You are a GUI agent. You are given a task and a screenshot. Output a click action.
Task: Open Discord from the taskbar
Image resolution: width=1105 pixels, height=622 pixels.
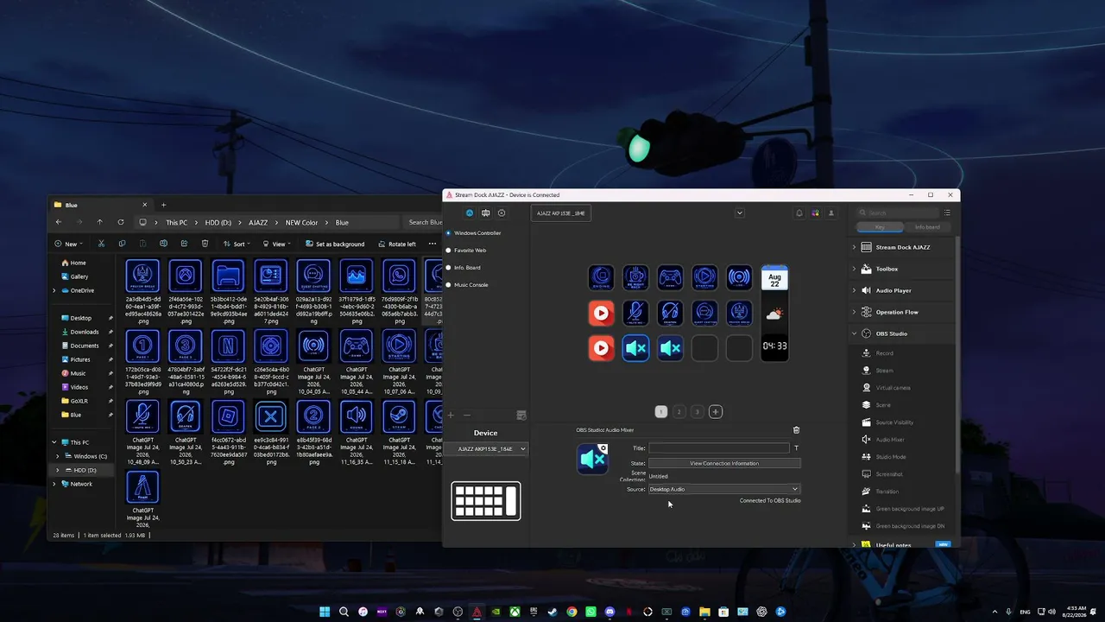pyautogui.click(x=609, y=612)
